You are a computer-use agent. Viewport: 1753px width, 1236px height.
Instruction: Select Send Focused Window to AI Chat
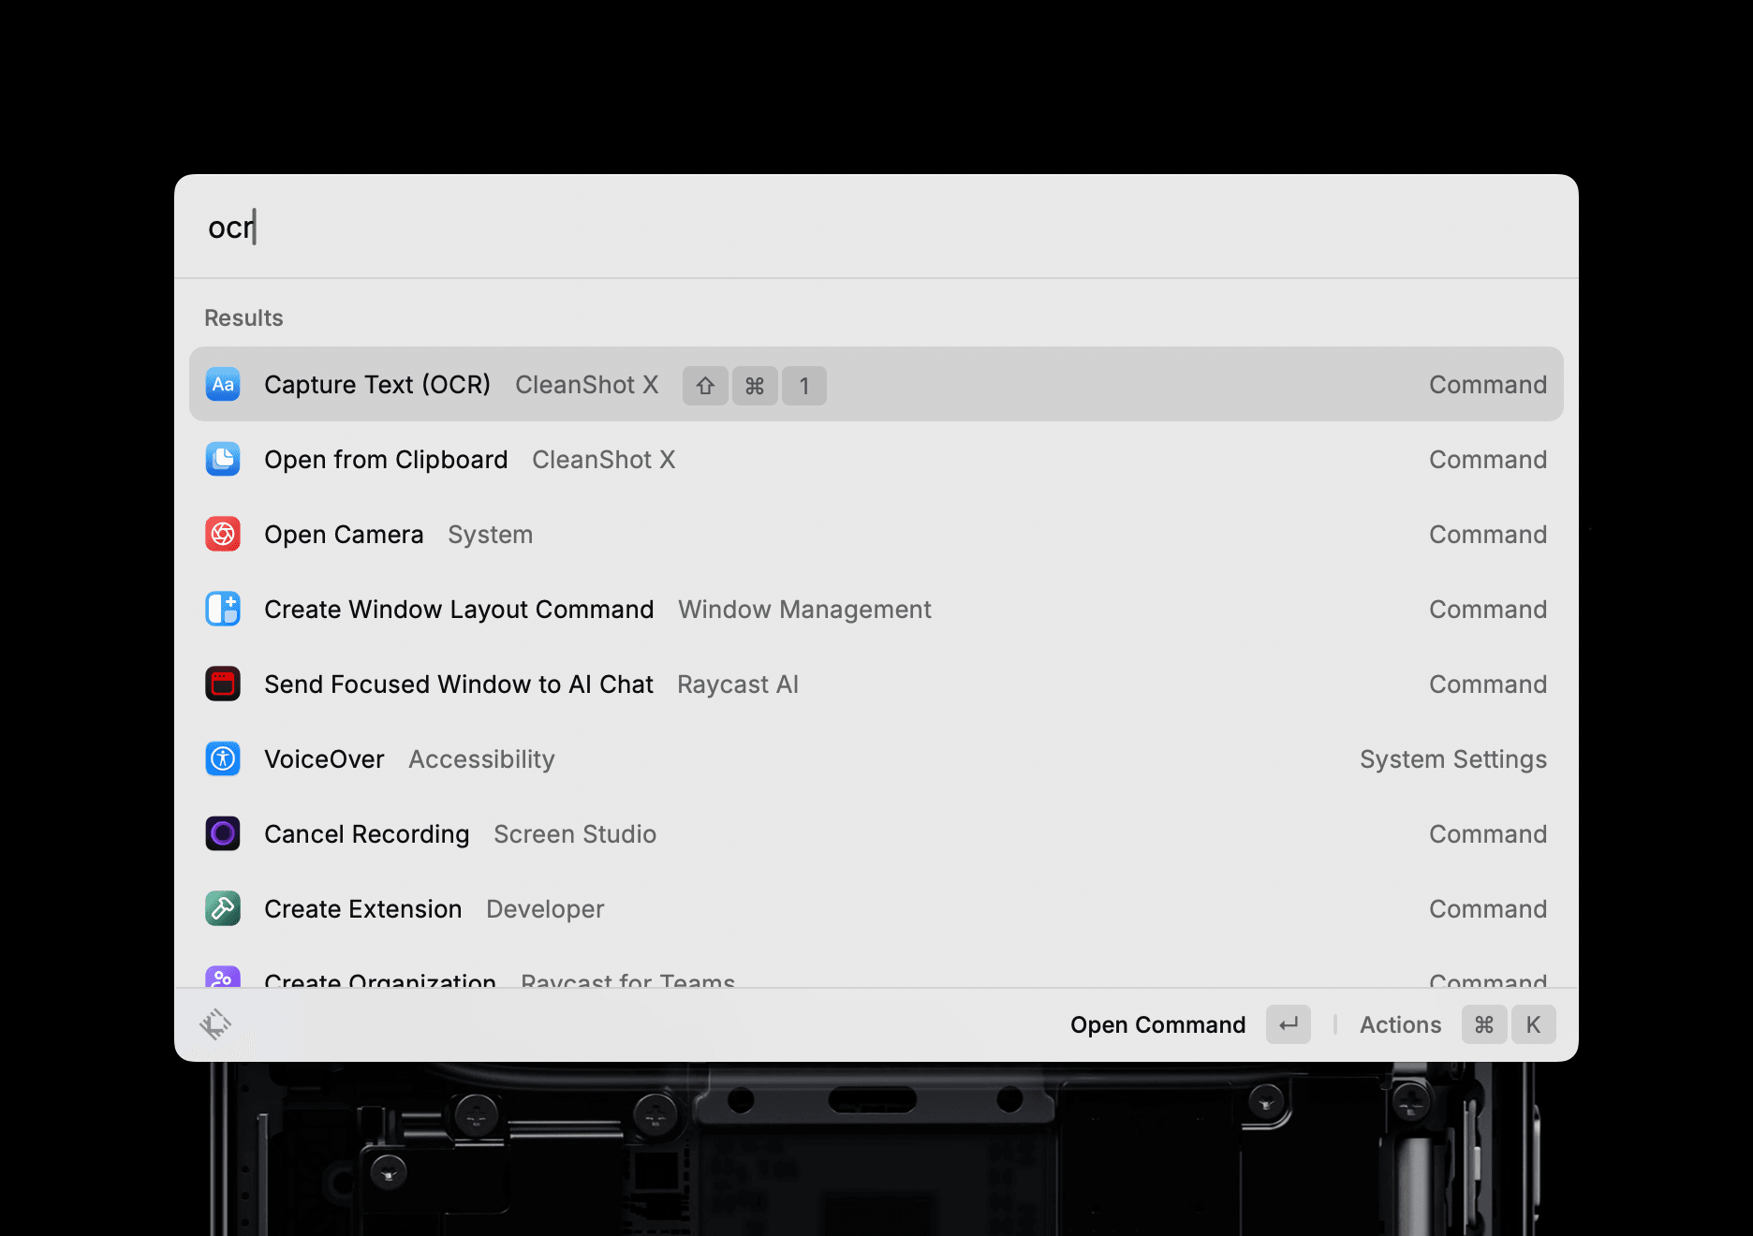[x=876, y=684]
